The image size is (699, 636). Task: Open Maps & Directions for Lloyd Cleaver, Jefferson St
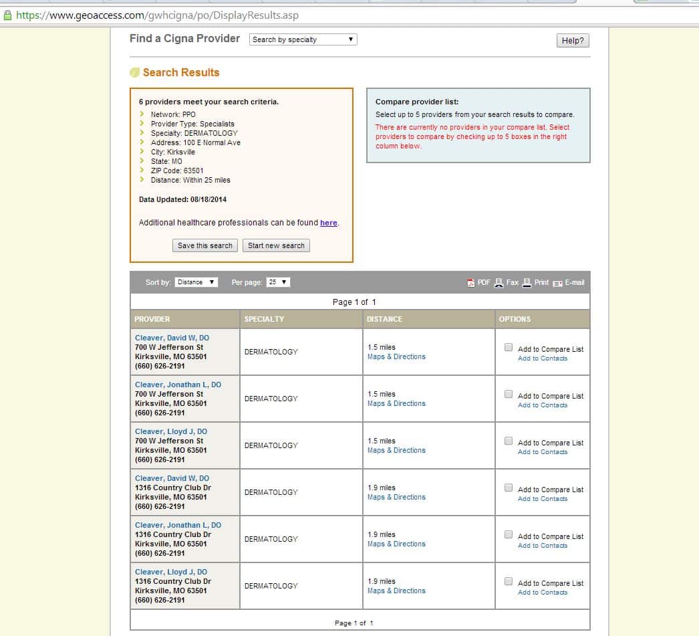tap(396, 451)
